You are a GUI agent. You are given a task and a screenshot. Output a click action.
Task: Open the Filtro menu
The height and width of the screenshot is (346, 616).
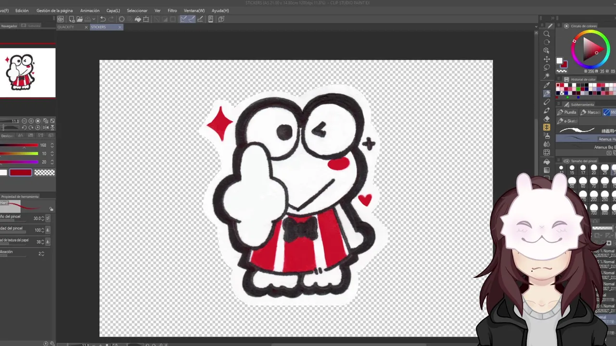[x=172, y=11]
